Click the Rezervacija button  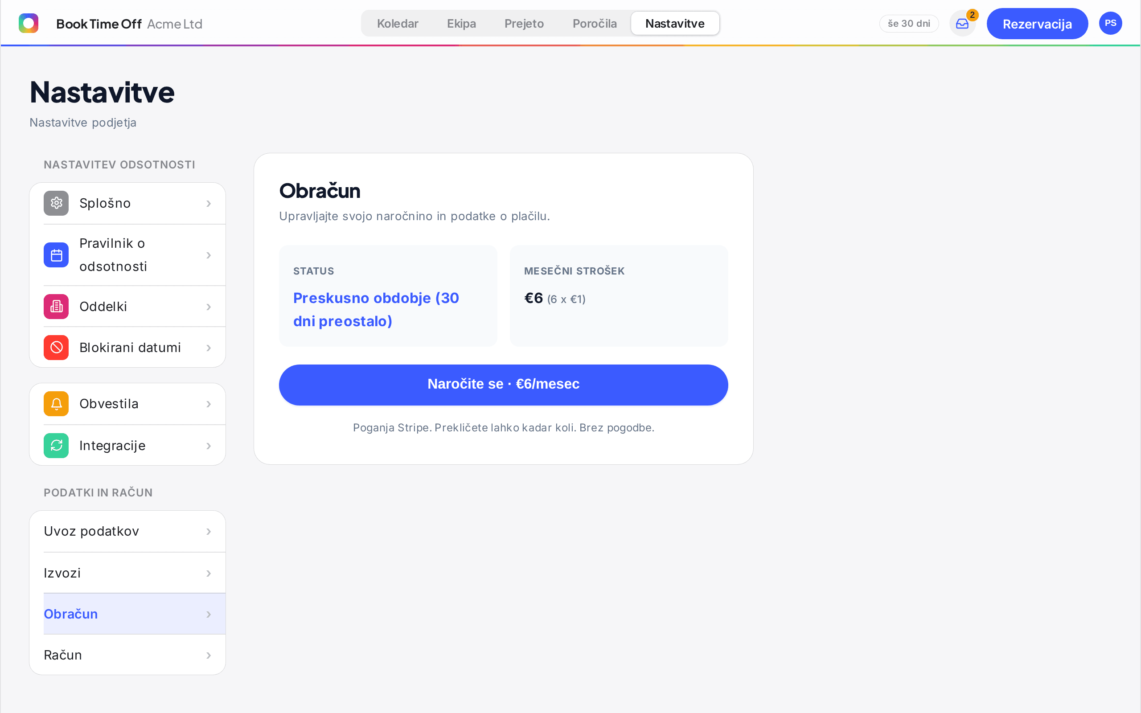[x=1037, y=24]
